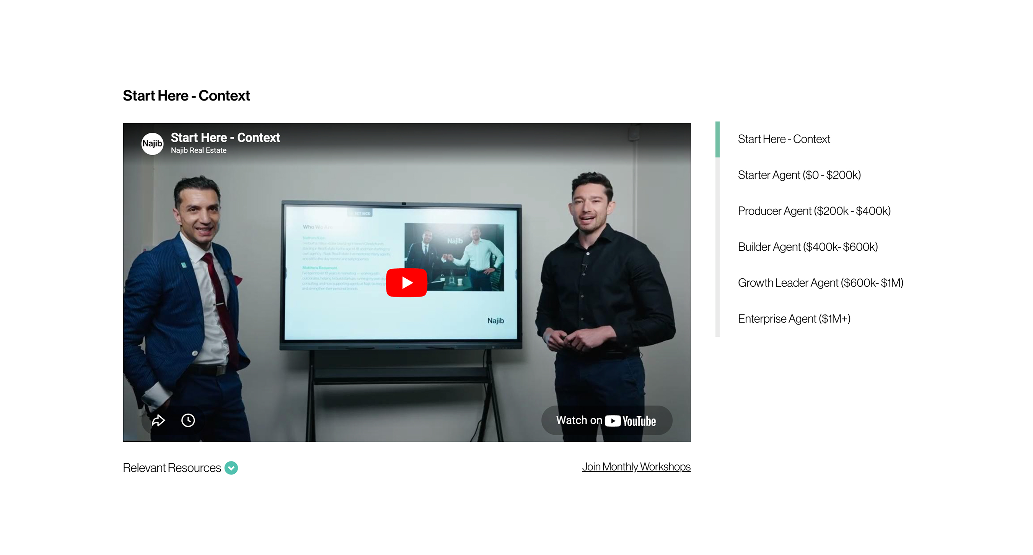The image size is (1033, 555).
Task: Click the Watch Later clock icon
Action: point(188,420)
